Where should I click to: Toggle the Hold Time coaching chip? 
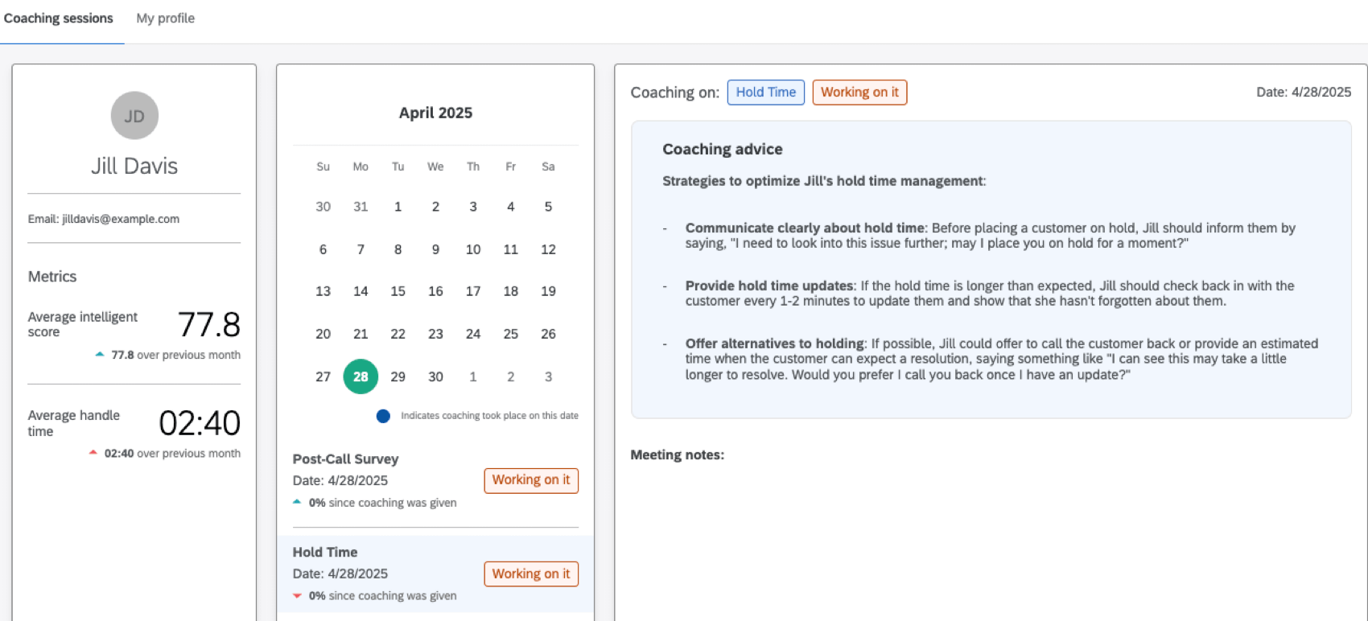(x=765, y=92)
